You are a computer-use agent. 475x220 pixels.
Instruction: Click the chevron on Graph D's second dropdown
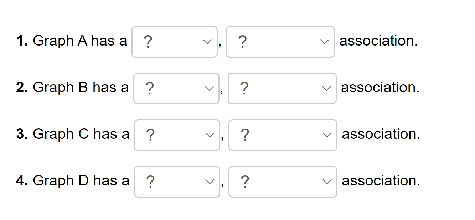[x=327, y=182]
